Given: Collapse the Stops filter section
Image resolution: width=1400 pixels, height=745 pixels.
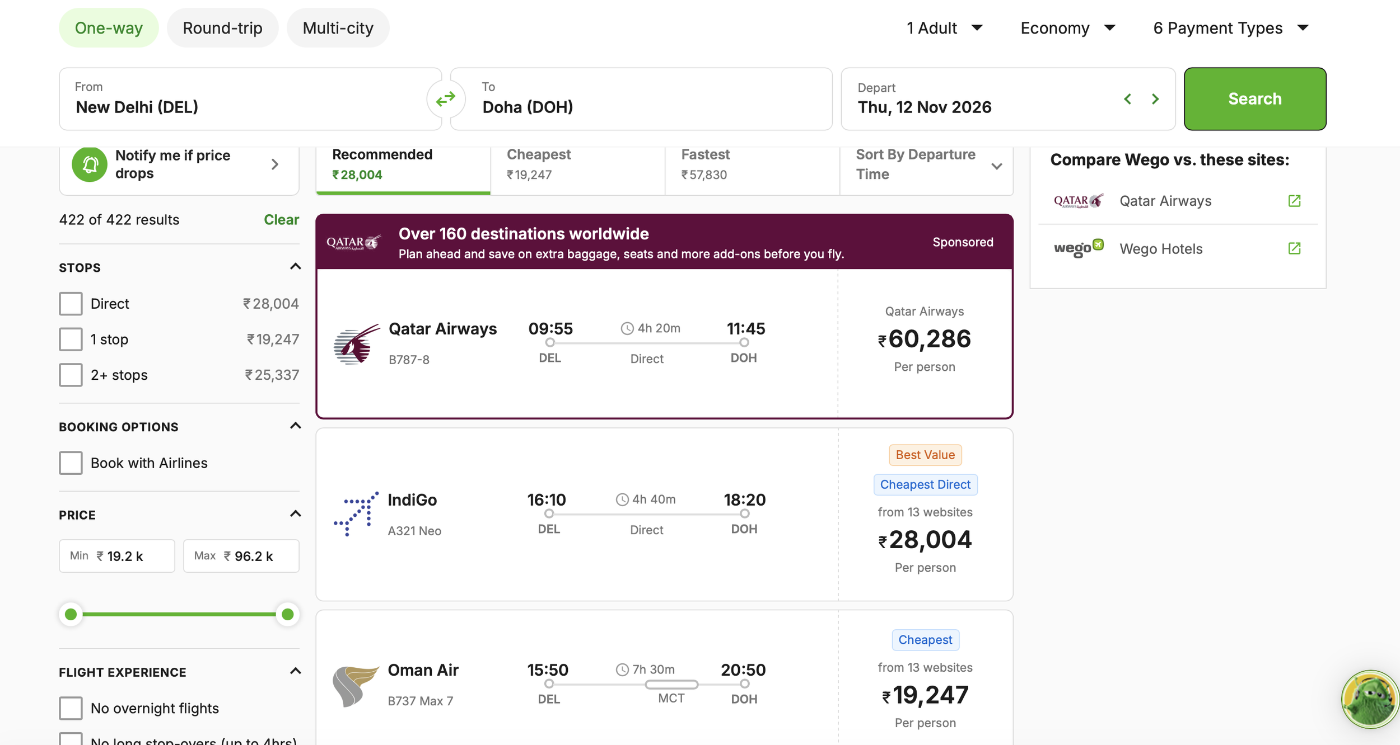Looking at the screenshot, I should (296, 267).
